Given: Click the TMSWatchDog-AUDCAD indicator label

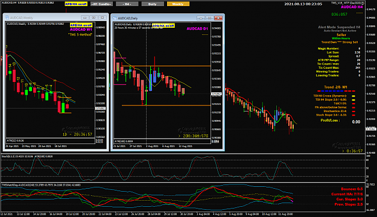Looking at the screenshot, I should point(41,185).
